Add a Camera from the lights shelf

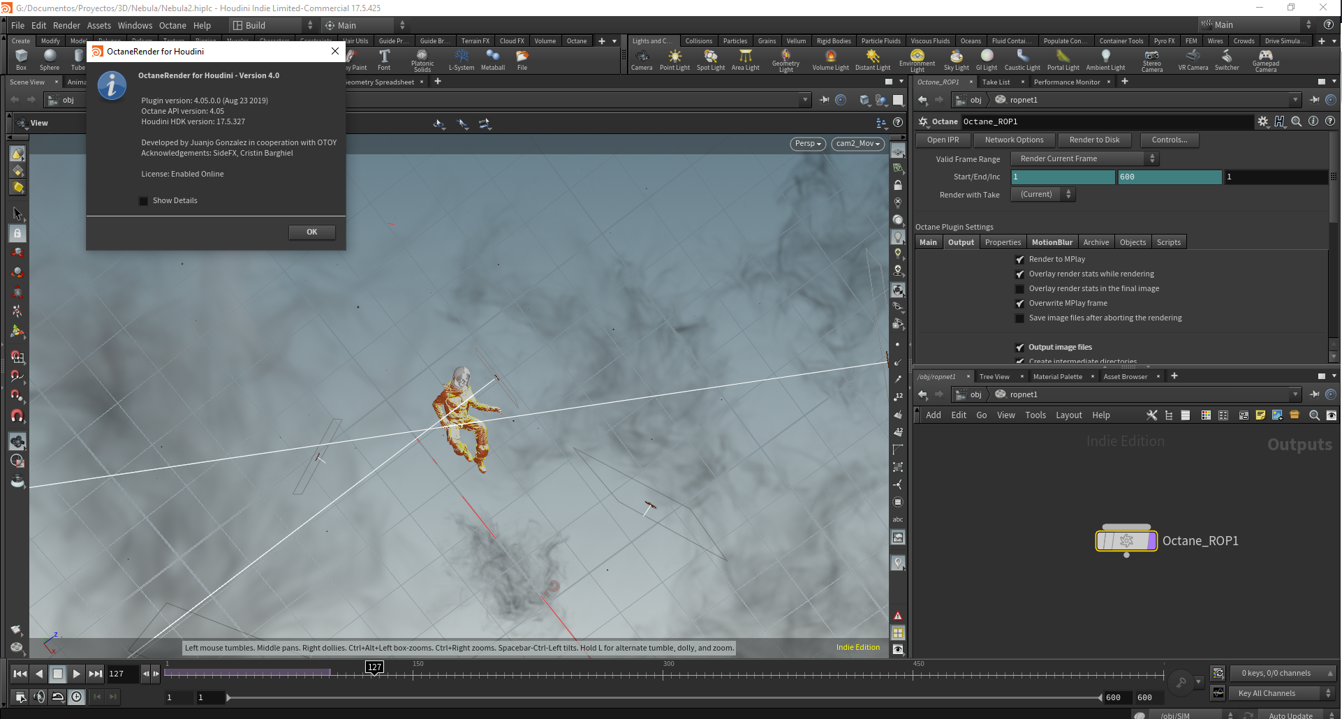click(x=642, y=59)
